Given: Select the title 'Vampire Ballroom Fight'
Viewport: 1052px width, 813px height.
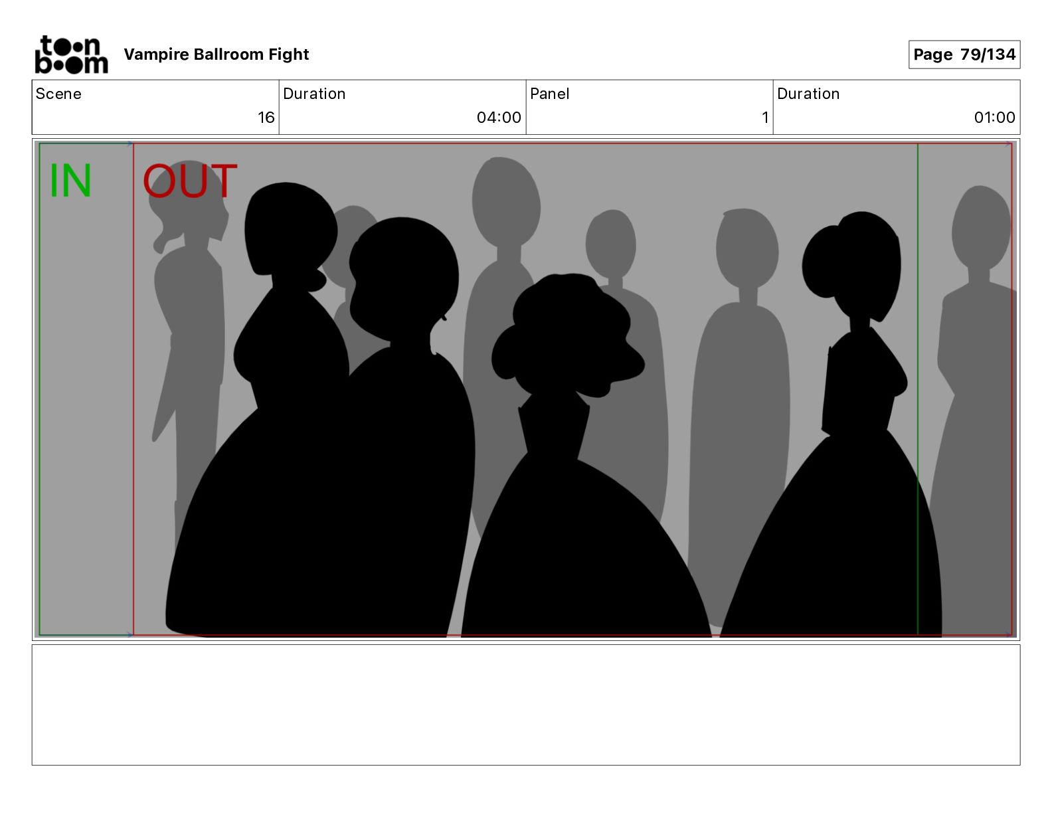Looking at the screenshot, I should click(x=217, y=54).
